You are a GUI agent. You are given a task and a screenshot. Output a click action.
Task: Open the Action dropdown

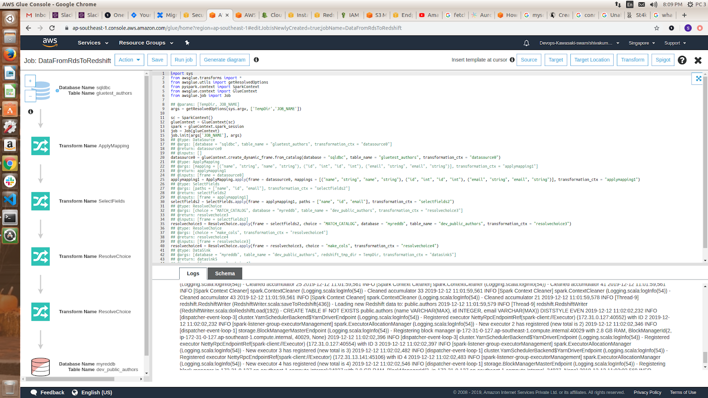tap(129, 60)
